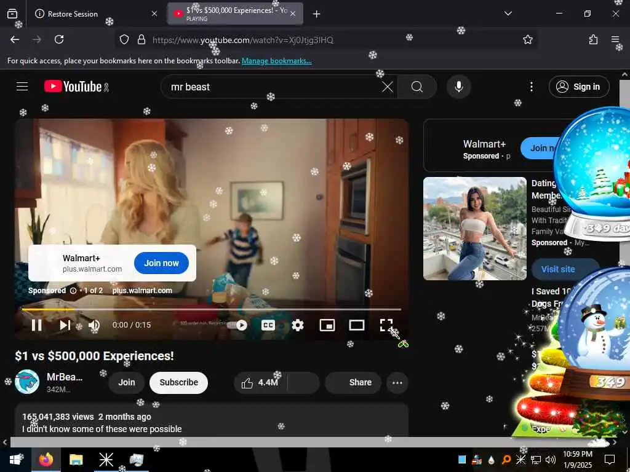Image resolution: width=630 pixels, height=472 pixels.
Task: Mute the video player volume
Action: click(94, 325)
